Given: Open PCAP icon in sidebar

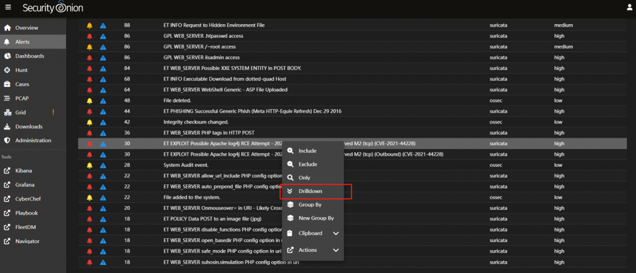Looking at the screenshot, I should point(7,99).
